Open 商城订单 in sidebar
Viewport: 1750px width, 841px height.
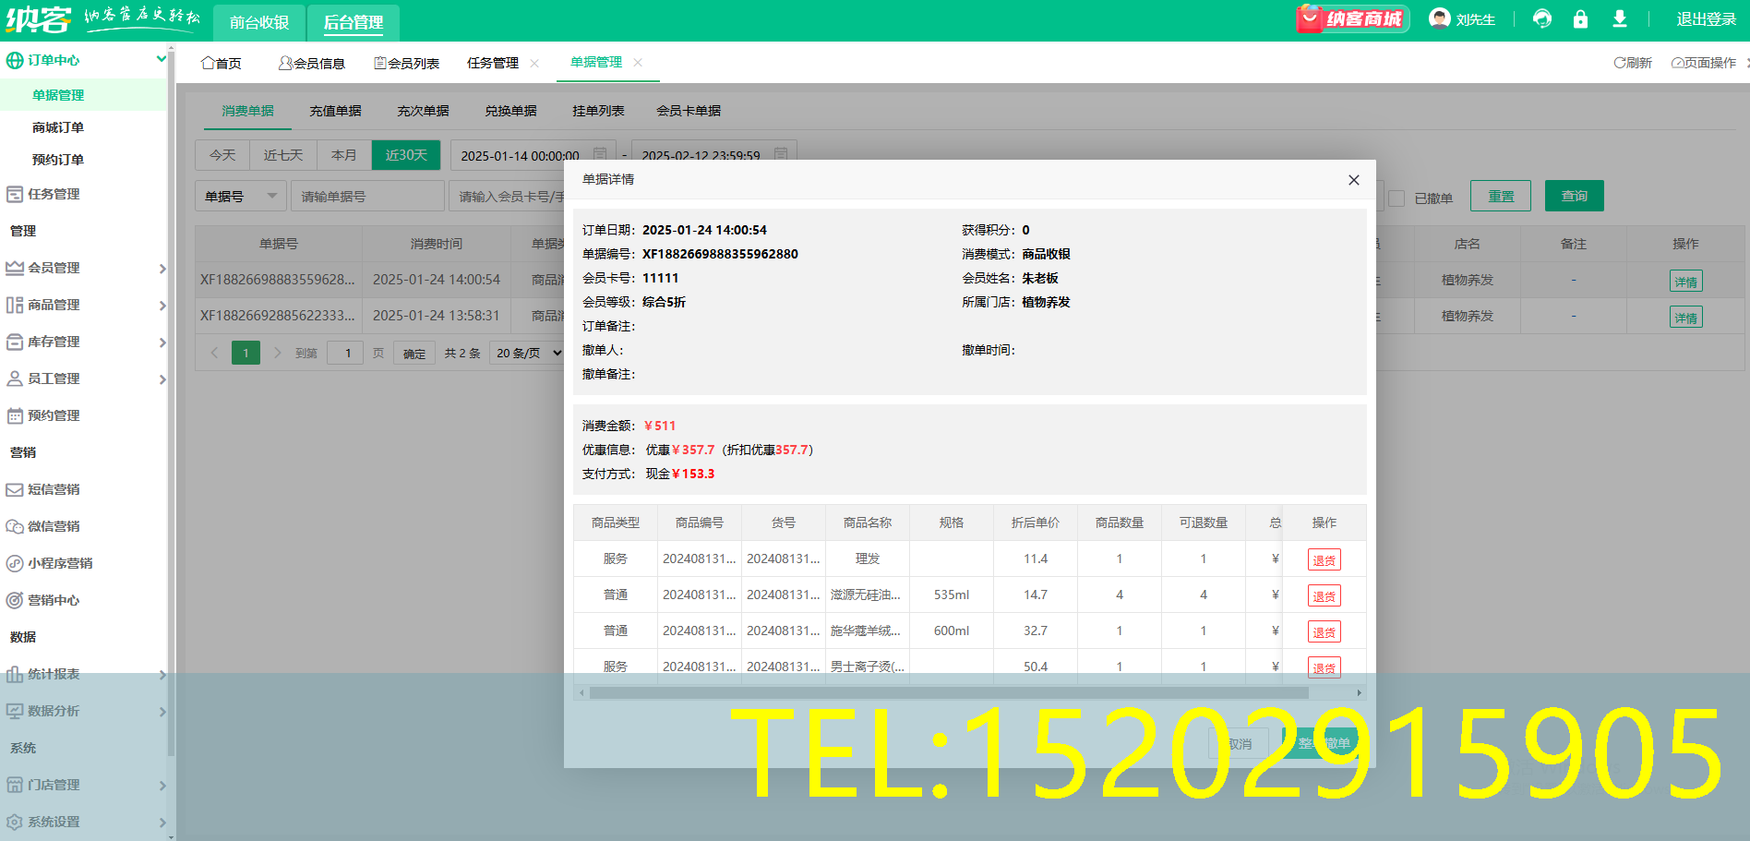(58, 127)
